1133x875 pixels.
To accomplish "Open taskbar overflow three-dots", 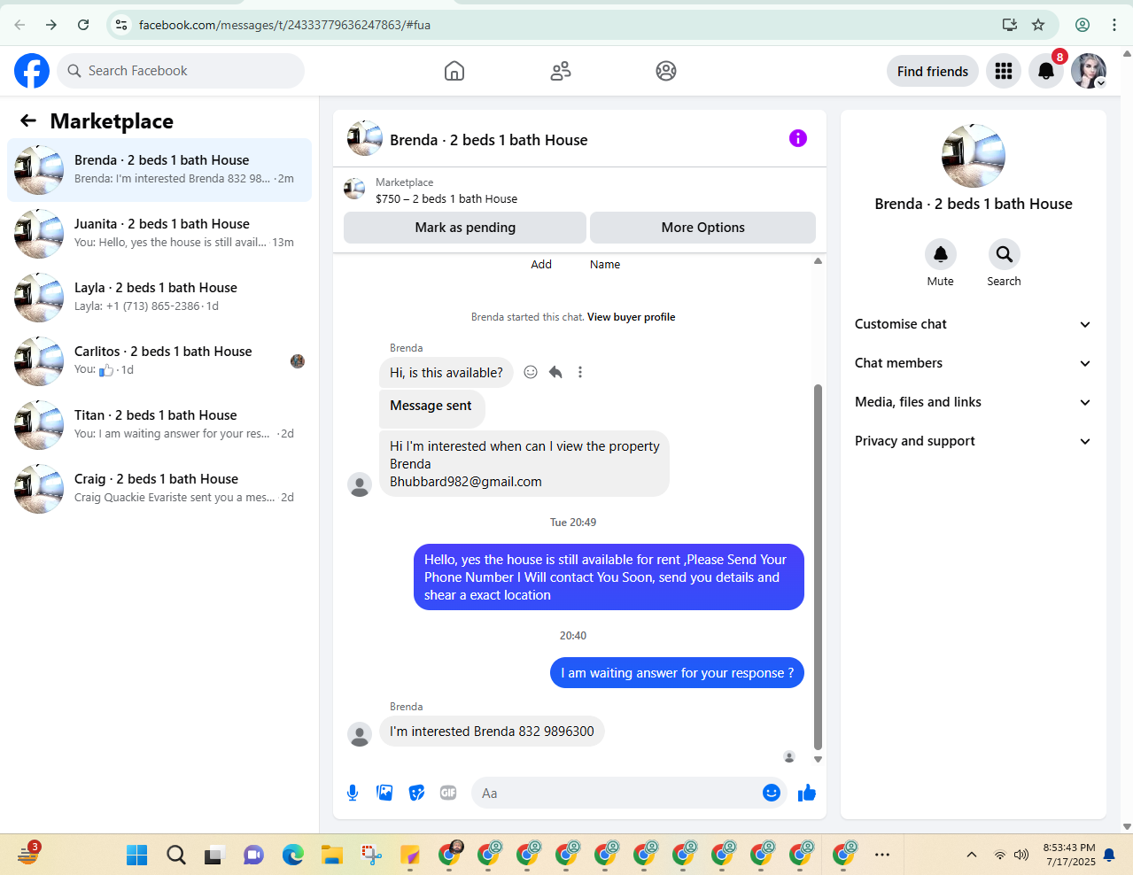I will 882,855.
